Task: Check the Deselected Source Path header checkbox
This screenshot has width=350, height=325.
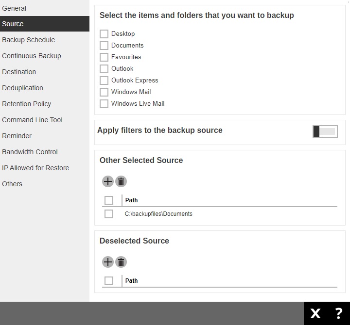Action: (x=109, y=281)
